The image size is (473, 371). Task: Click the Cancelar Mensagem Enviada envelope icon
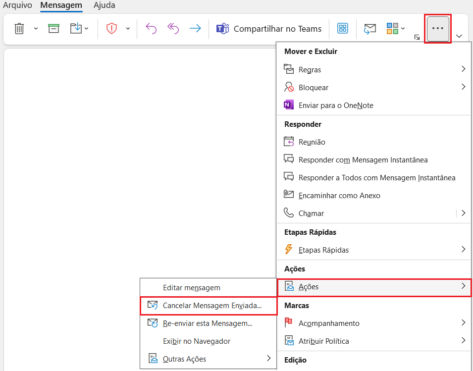click(153, 305)
